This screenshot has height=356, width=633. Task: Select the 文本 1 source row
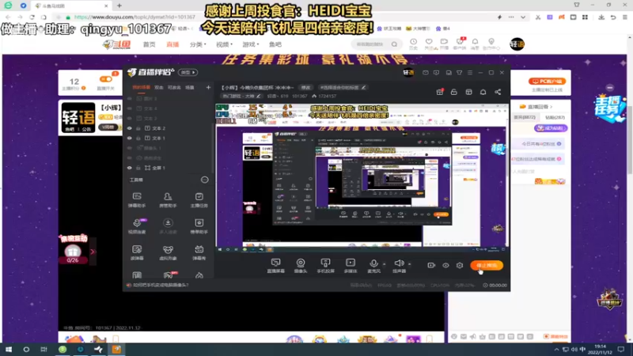(x=168, y=138)
